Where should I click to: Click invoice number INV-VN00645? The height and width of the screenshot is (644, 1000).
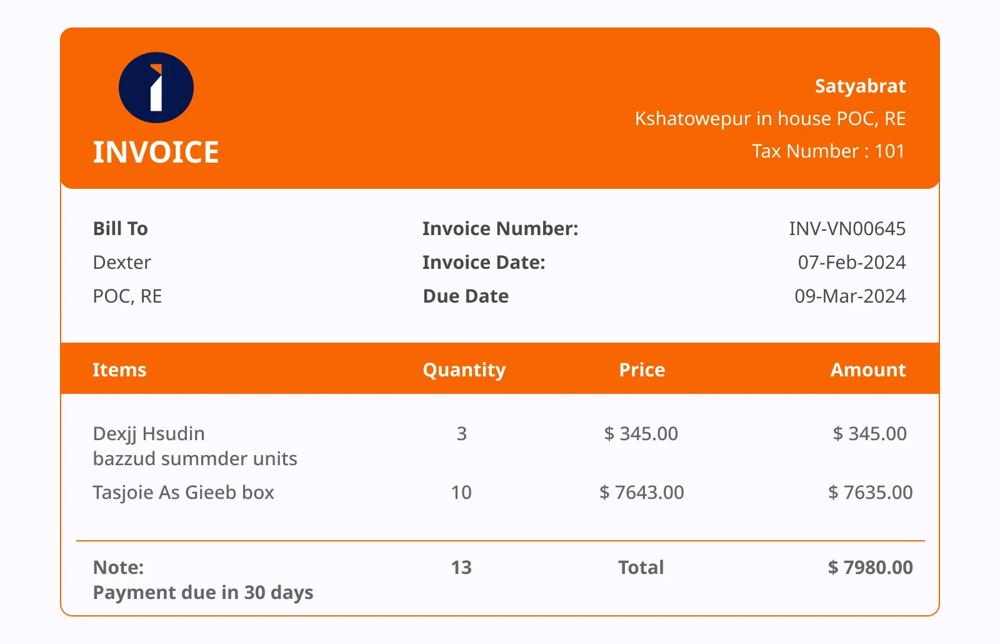847,229
